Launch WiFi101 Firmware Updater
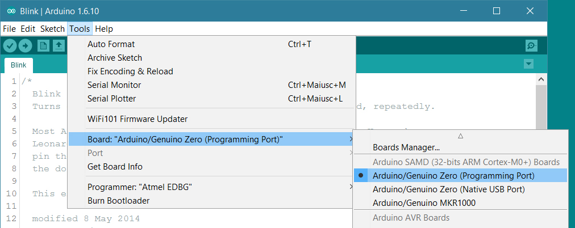 pyautogui.click(x=211, y=119)
